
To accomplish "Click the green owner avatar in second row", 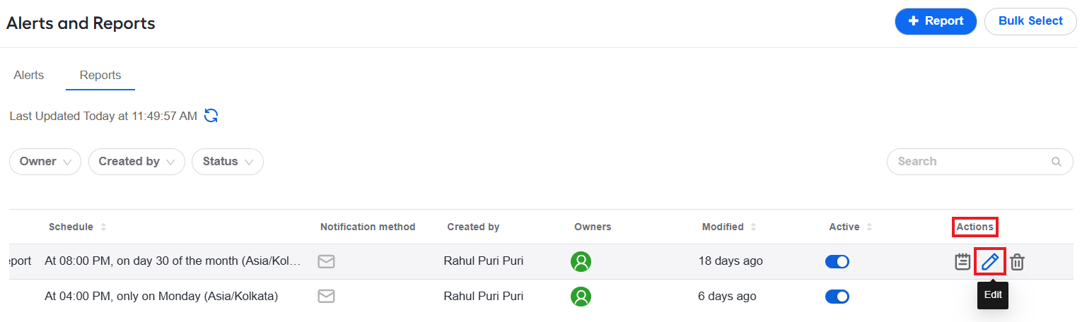I will pos(581,297).
